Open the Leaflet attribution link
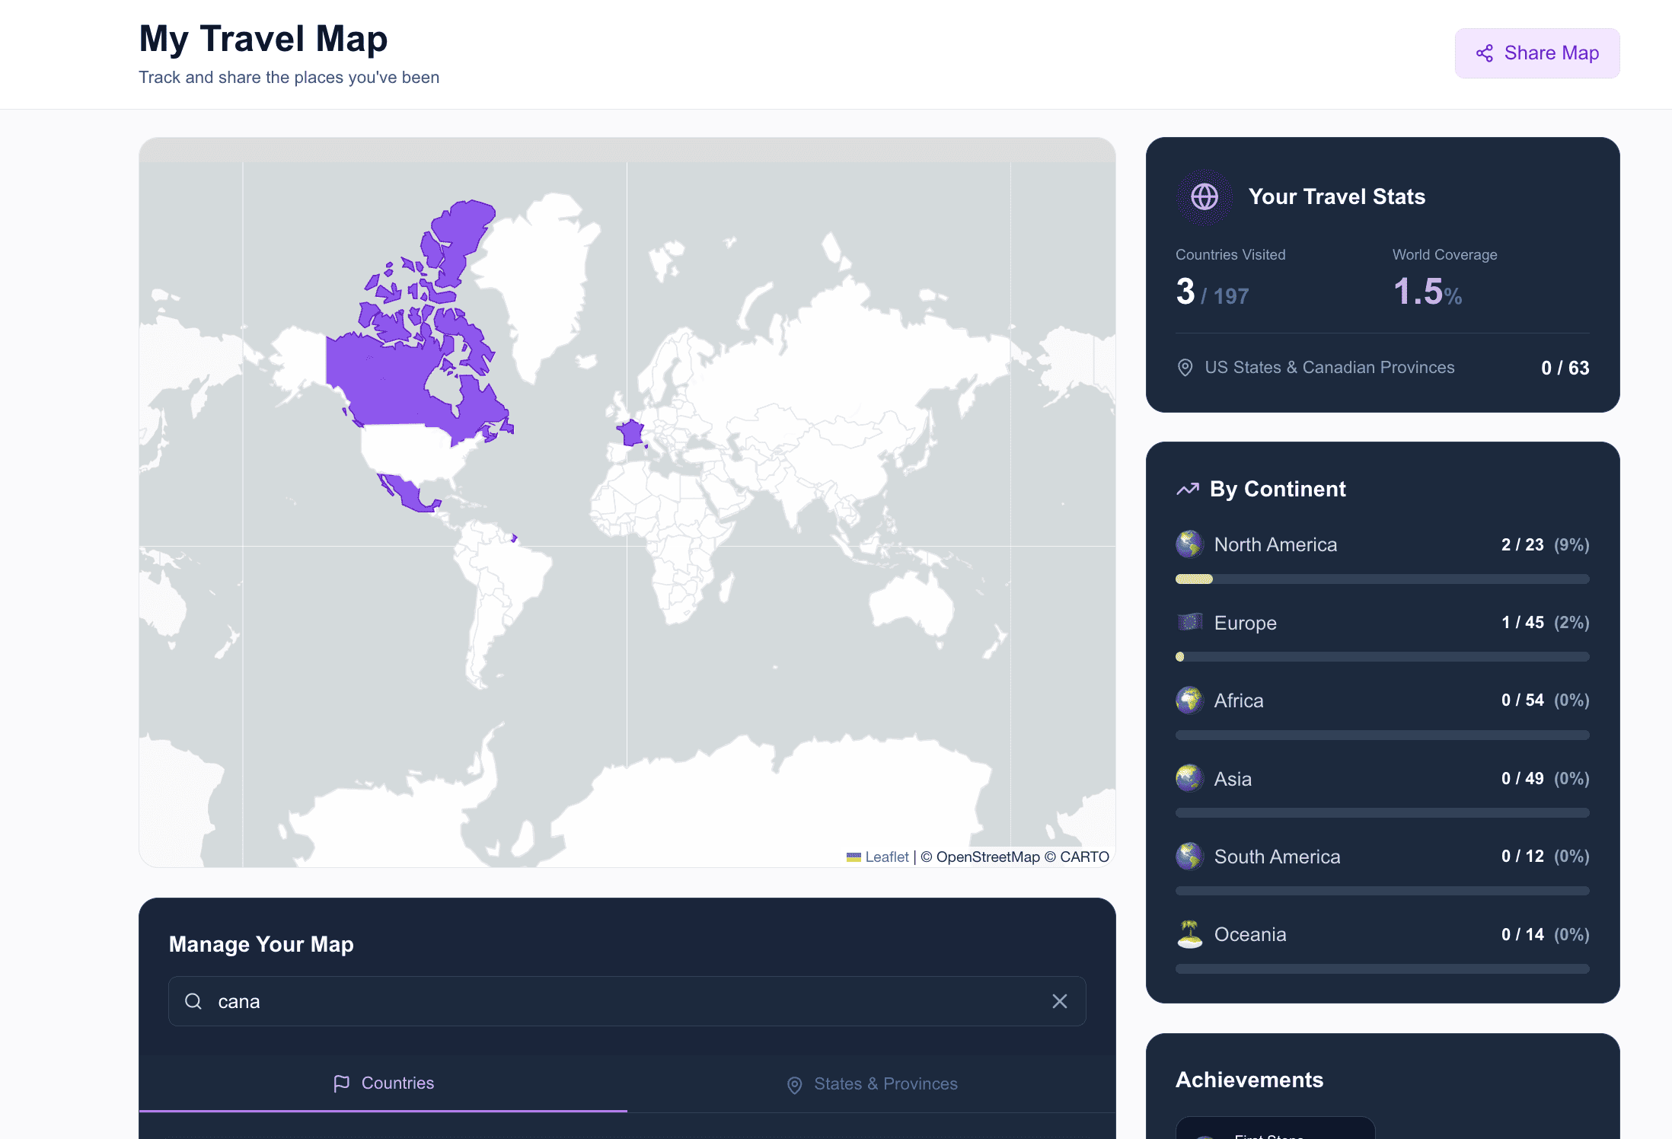This screenshot has height=1139, width=1672. (886, 857)
